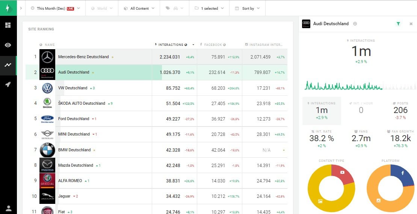
Task: Click the N/A Instagram cell for BMW
Action: tap(266, 150)
